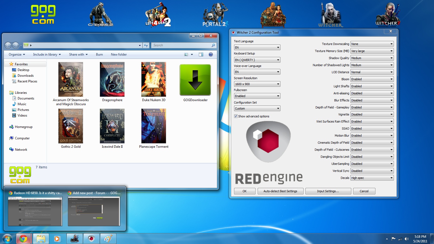Click Input Settings button
This screenshot has width=434, height=244.
click(328, 191)
